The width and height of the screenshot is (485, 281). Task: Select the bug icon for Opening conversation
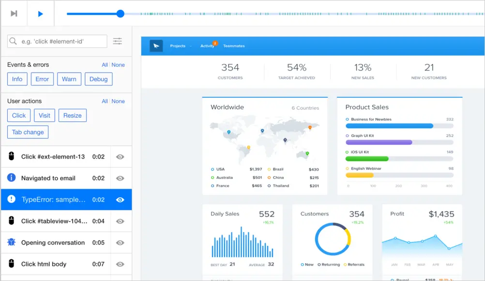pyautogui.click(x=12, y=242)
